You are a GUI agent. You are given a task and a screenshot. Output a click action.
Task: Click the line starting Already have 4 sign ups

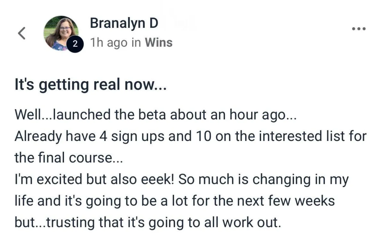190,136
